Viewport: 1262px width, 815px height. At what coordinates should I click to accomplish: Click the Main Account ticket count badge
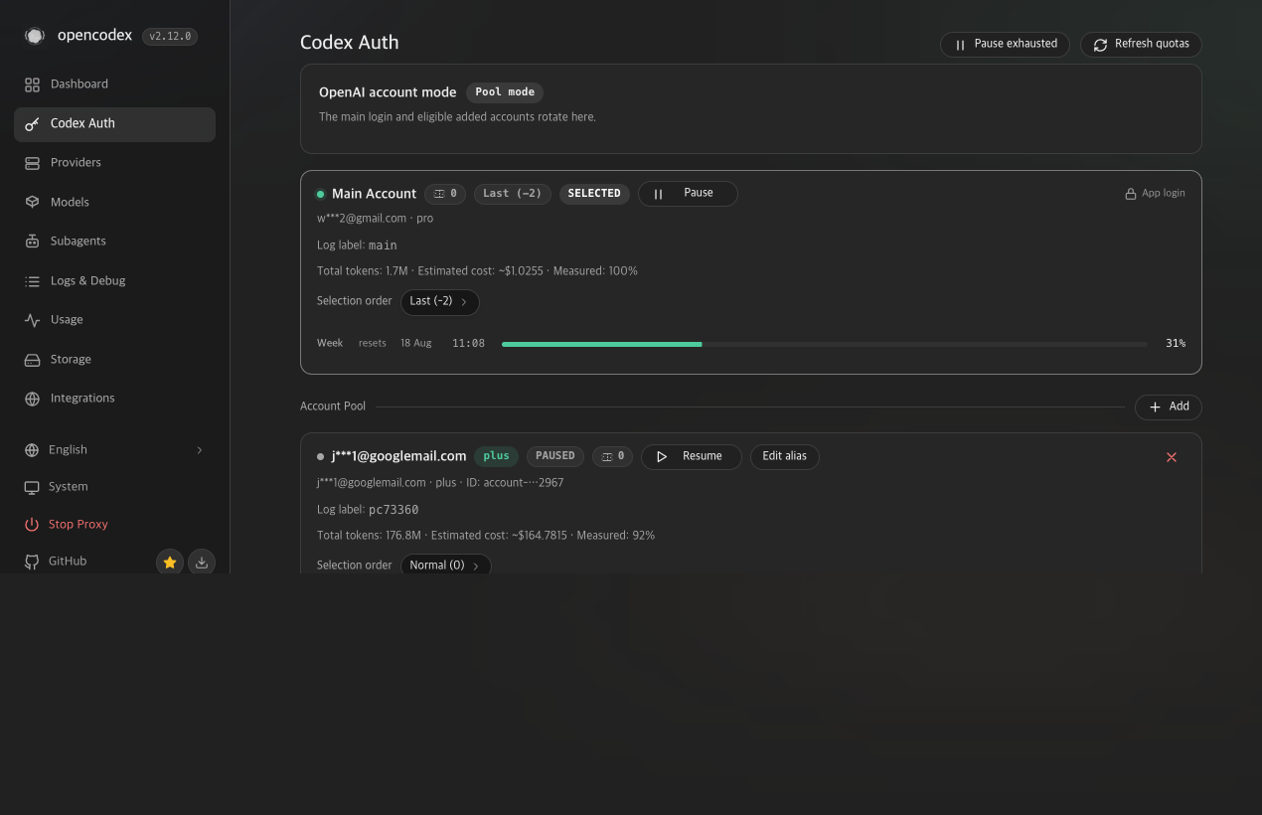445,194
